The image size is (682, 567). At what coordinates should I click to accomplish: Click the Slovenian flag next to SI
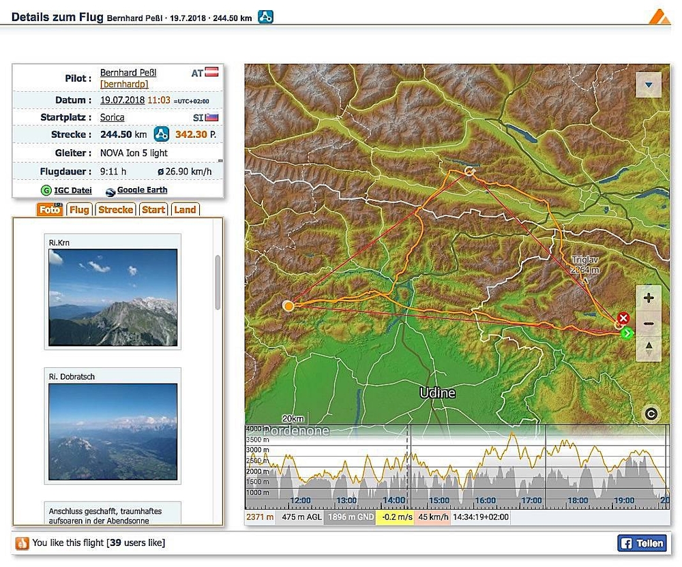(212, 117)
